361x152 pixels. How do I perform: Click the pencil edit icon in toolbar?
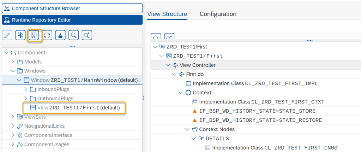(x=7, y=35)
